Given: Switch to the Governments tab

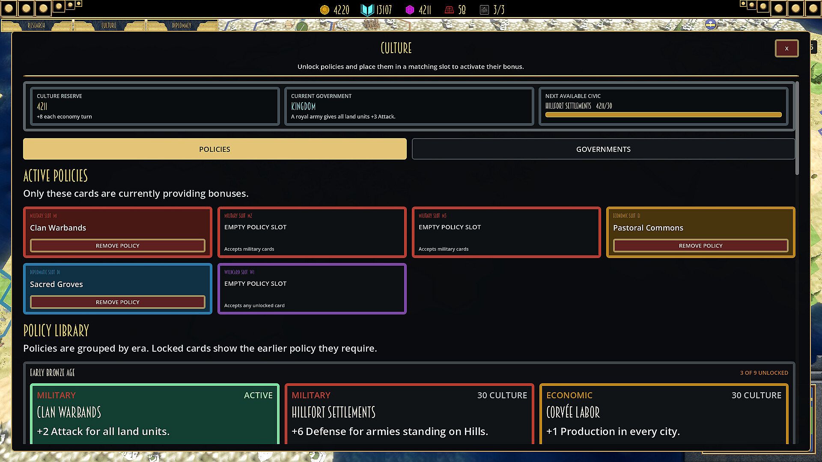Looking at the screenshot, I should [x=603, y=149].
